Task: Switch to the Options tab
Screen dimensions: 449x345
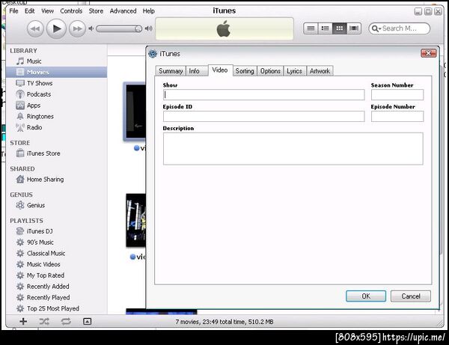Action: click(270, 71)
